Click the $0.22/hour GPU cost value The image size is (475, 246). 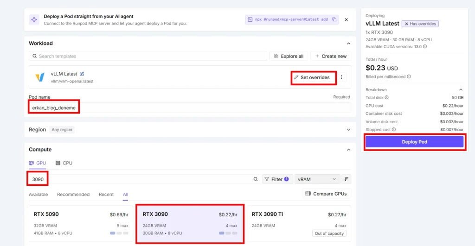coord(453,106)
